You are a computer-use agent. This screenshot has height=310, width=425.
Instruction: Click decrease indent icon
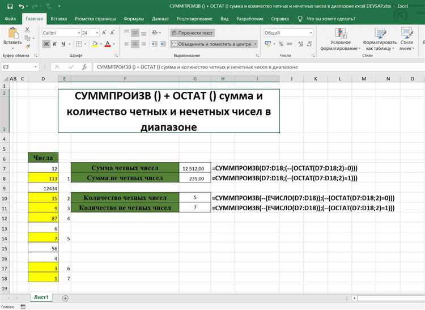(x=154, y=44)
